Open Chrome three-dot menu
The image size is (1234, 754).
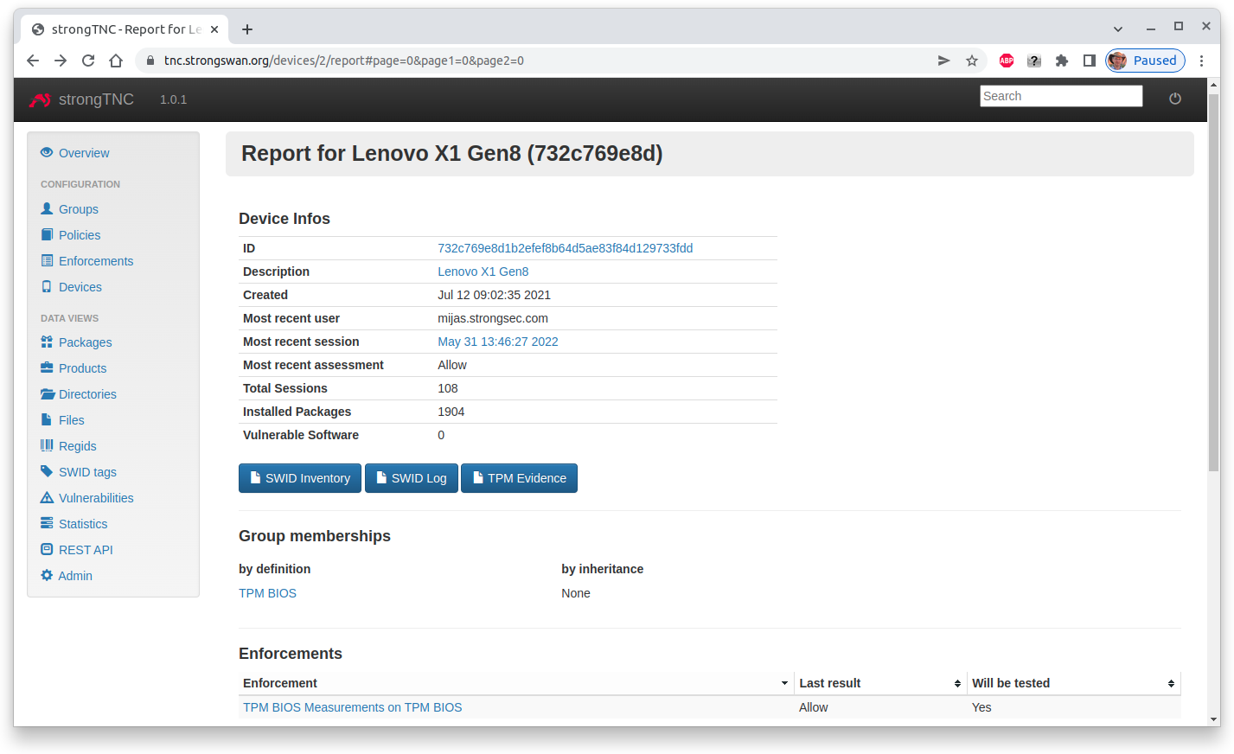tap(1201, 61)
